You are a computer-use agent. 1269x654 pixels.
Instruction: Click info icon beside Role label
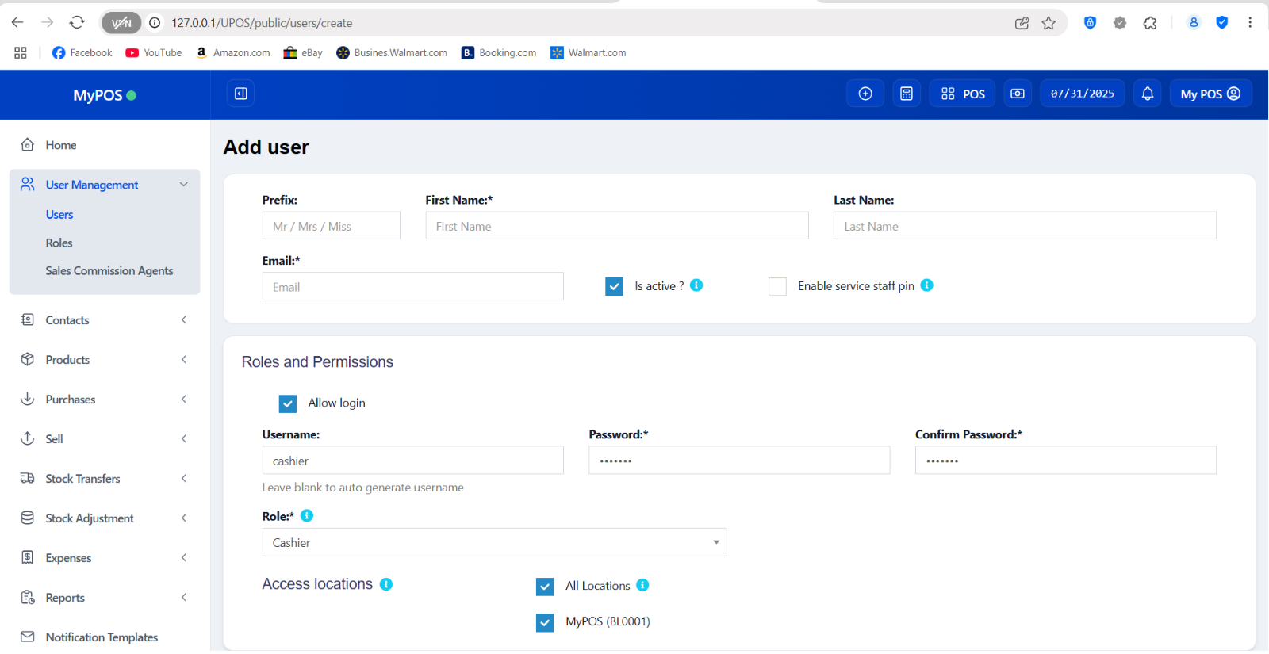click(307, 516)
